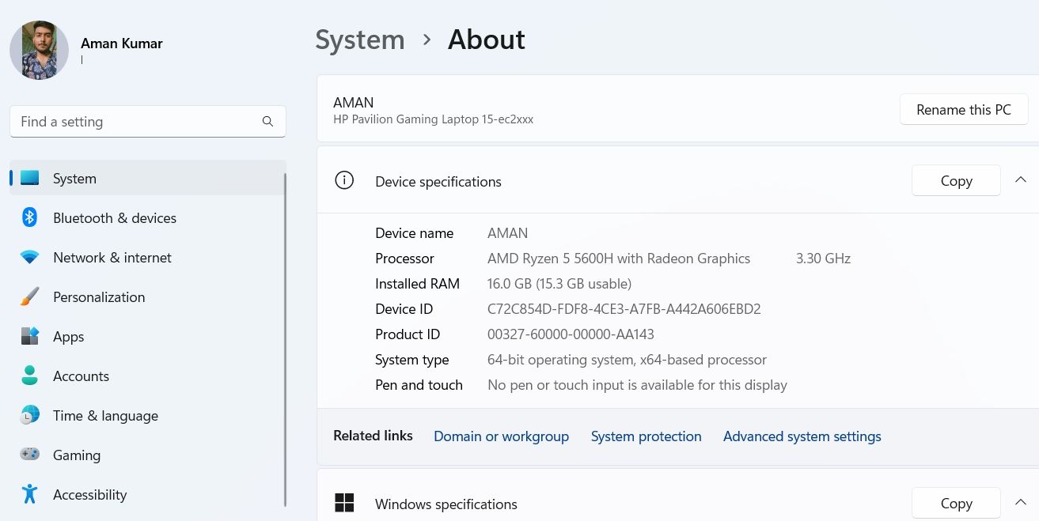Copy the Windows specifications
The height and width of the screenshot is (521, 1039).
coord(956,504)
